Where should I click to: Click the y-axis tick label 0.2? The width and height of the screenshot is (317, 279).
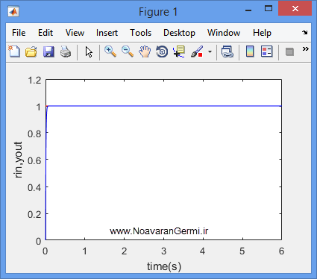click(34, 214)
